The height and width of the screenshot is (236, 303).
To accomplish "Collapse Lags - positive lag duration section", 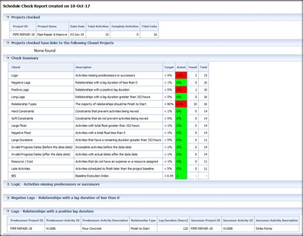I will pos(8,211).
